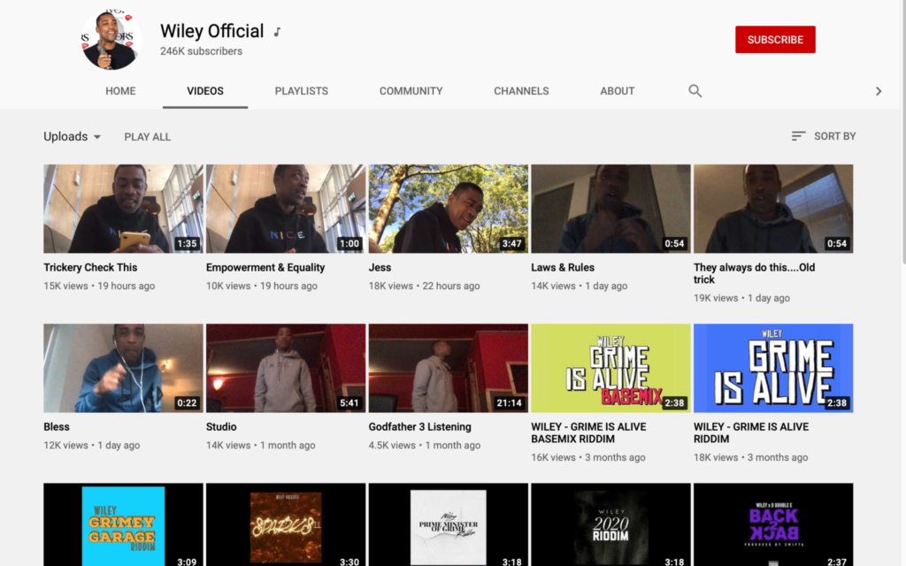Open WILEY - GRIME IS ALIVE BASEMIX RIDDIM title
Screen dimensions: 906x566
588,433
